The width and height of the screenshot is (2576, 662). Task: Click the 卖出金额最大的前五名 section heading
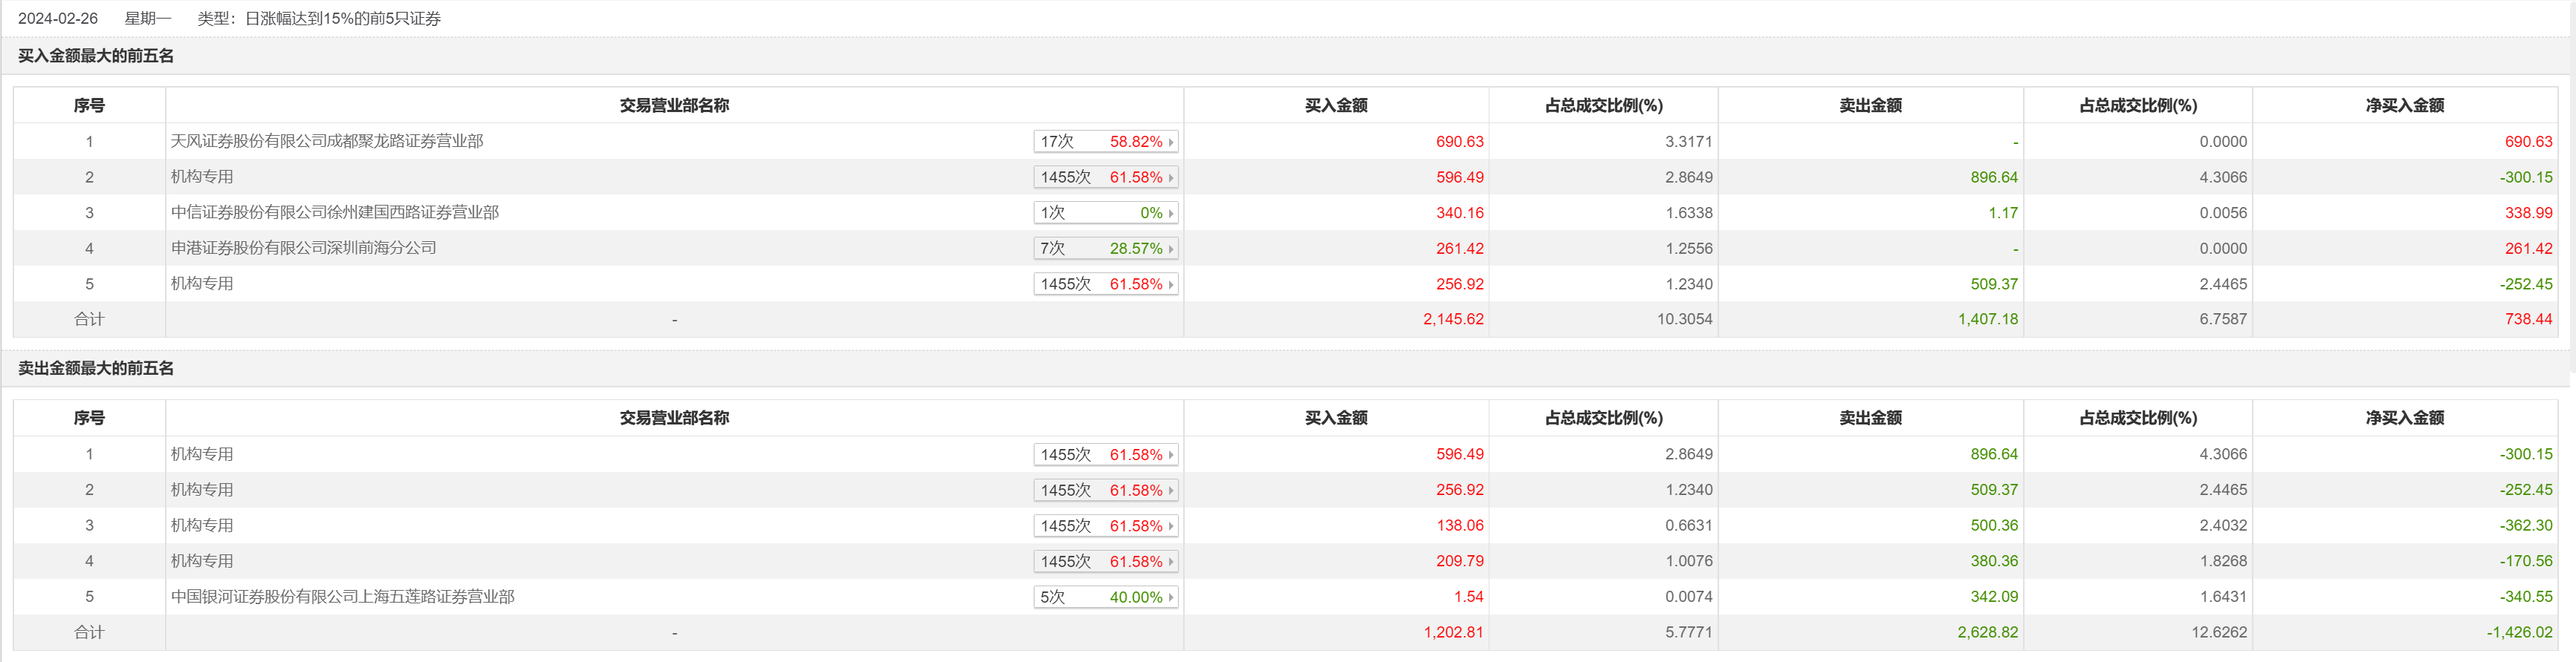tap(96, 368)
